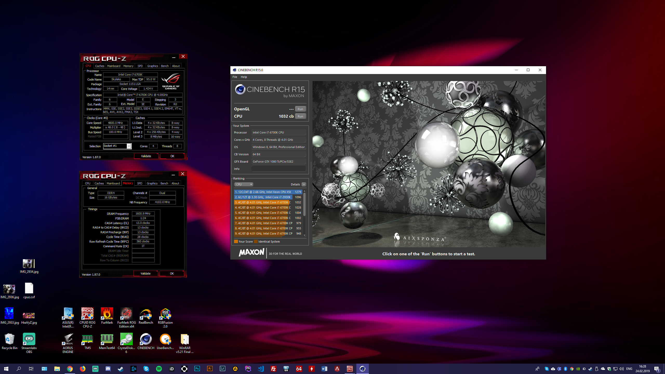Run the CPU test in Cinebench
The image size is (665, 374).
301,116
